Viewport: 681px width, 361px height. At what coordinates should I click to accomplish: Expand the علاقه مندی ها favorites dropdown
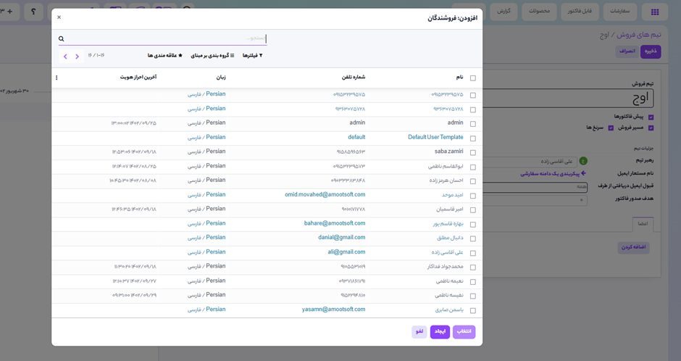[165, 56]
